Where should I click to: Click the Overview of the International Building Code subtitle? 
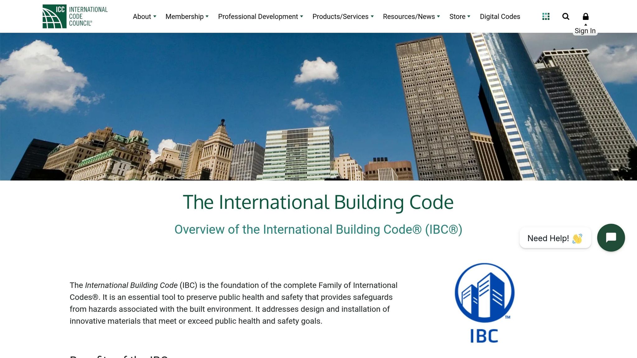tap(318, 229)
